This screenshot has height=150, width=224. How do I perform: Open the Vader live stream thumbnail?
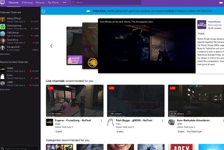click(75, 101)
